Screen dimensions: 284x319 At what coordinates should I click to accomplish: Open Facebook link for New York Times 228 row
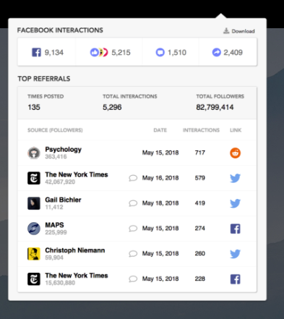coord(235,279)
